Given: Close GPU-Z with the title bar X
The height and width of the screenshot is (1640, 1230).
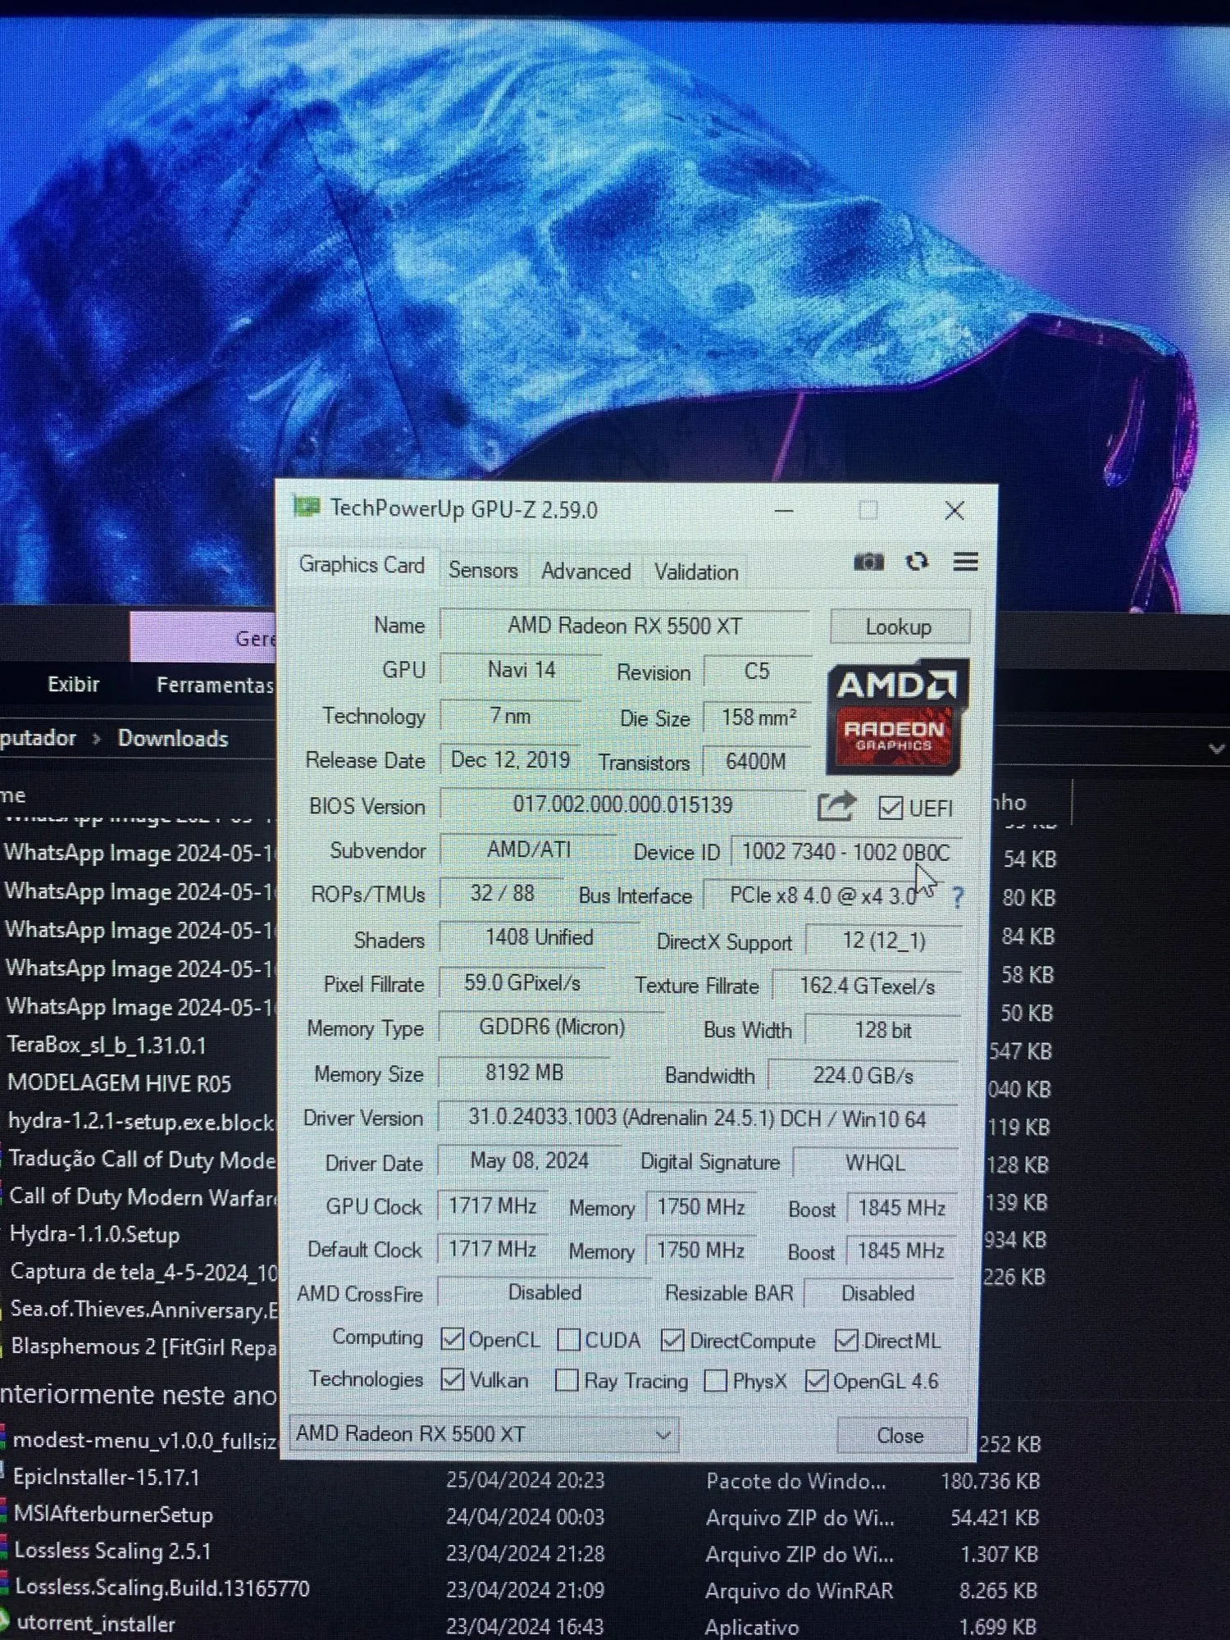Looking at the screenshot, I should pyautogui.click(x=954, y=512).
